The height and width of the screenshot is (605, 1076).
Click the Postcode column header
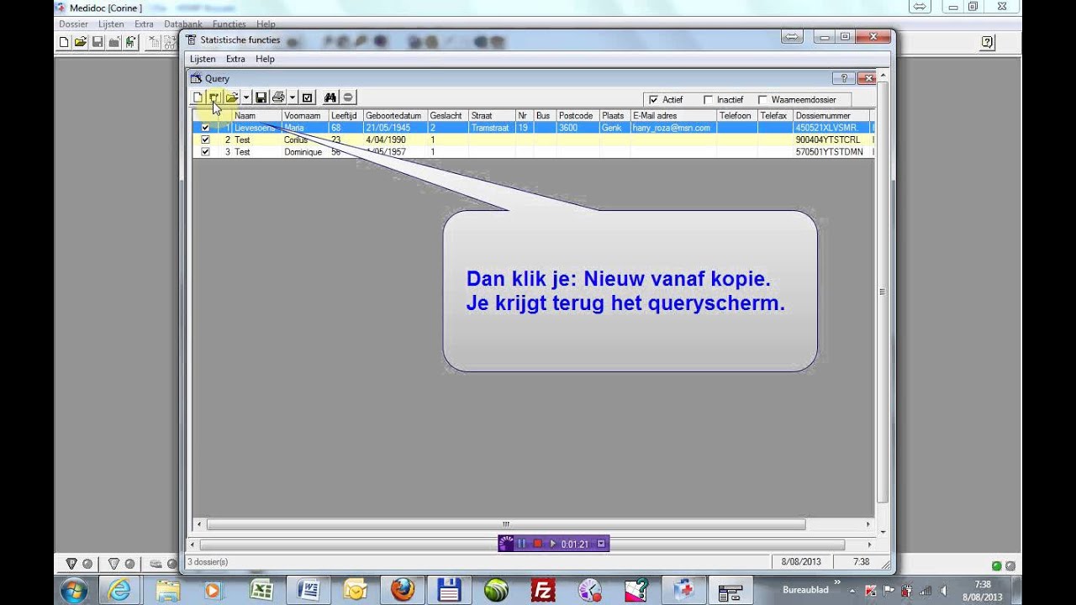point(578,116)
